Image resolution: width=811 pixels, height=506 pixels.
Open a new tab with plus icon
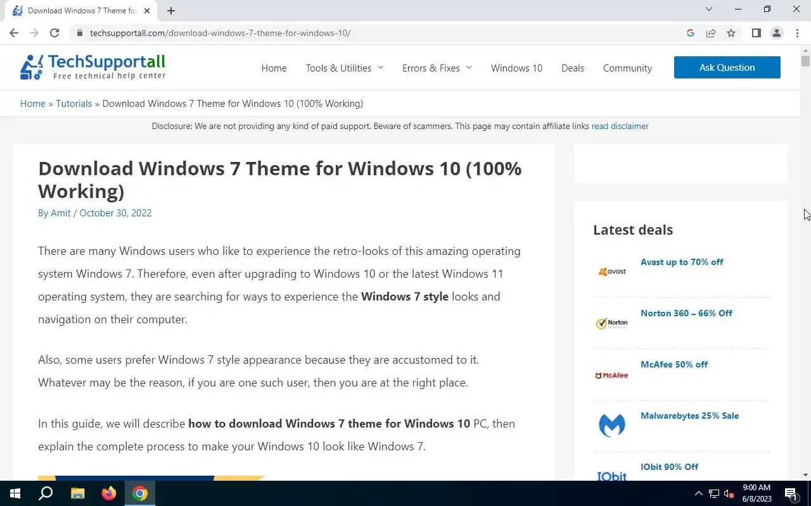click(171, 11)
